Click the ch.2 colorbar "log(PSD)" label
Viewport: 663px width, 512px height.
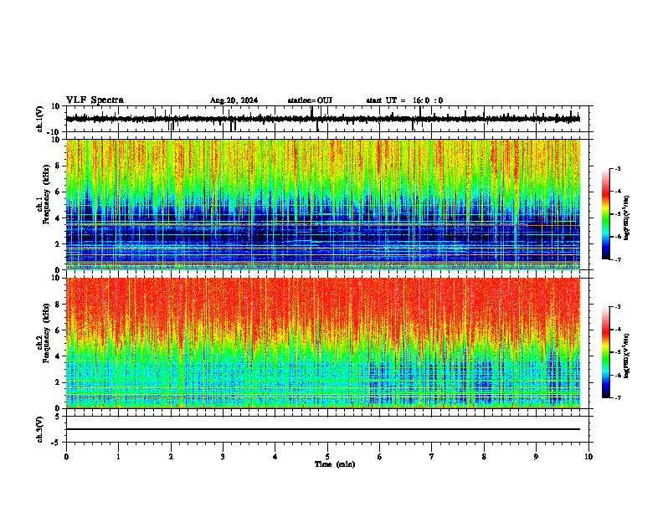(626, 356)
